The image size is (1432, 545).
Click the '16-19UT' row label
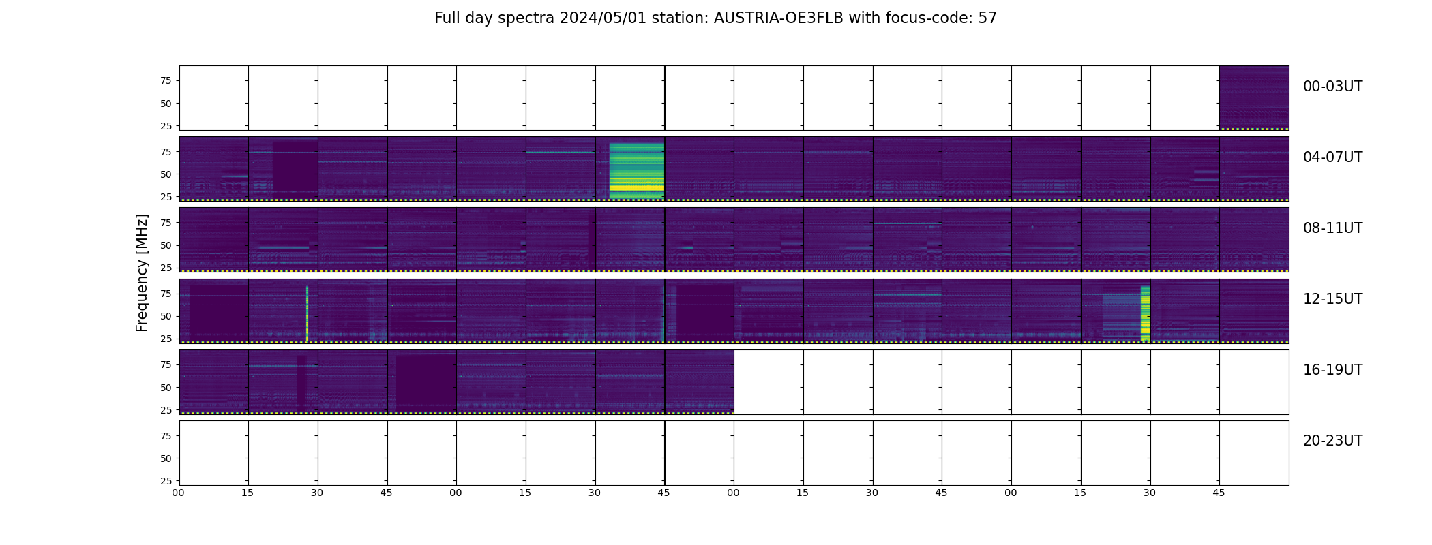pyautogui.click(x=1332, y=370)
